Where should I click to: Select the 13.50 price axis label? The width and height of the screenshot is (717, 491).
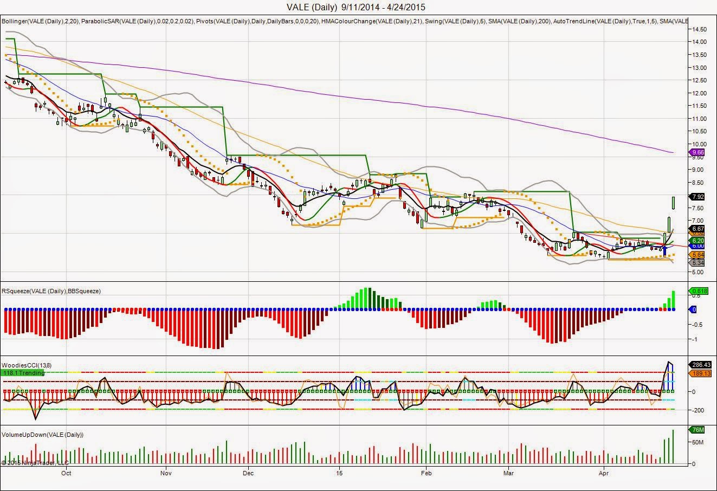699,55
